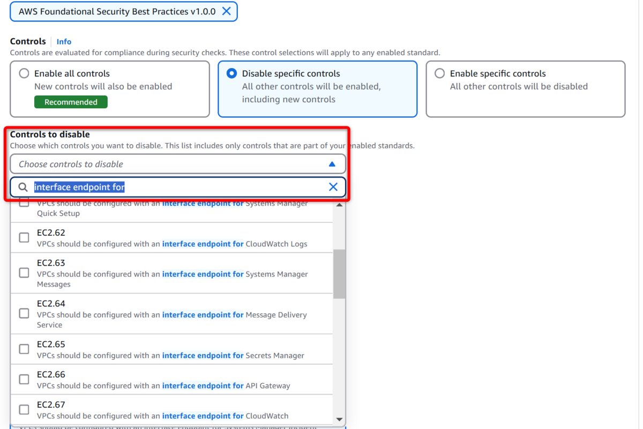643x429 pixels.
Task: Check the EC2.64 Message Delivery Service control
Action: pos(24,313)
